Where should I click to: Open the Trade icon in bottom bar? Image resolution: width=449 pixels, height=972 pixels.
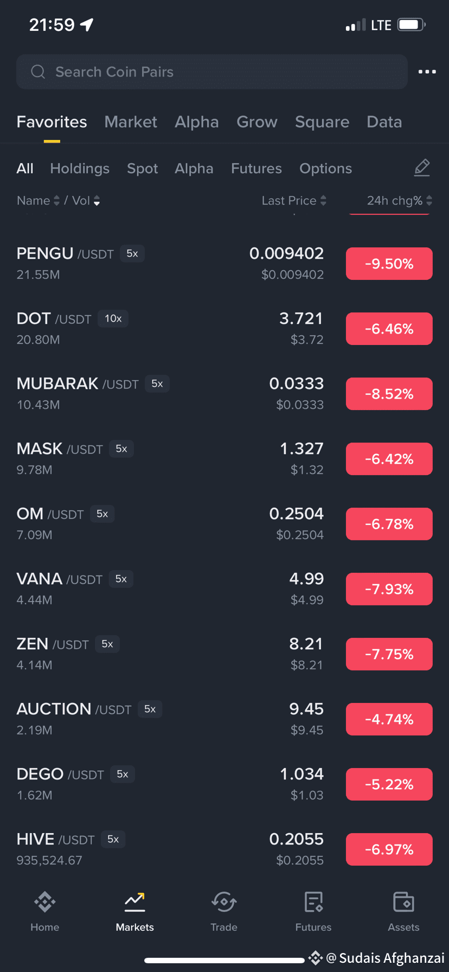224,902
